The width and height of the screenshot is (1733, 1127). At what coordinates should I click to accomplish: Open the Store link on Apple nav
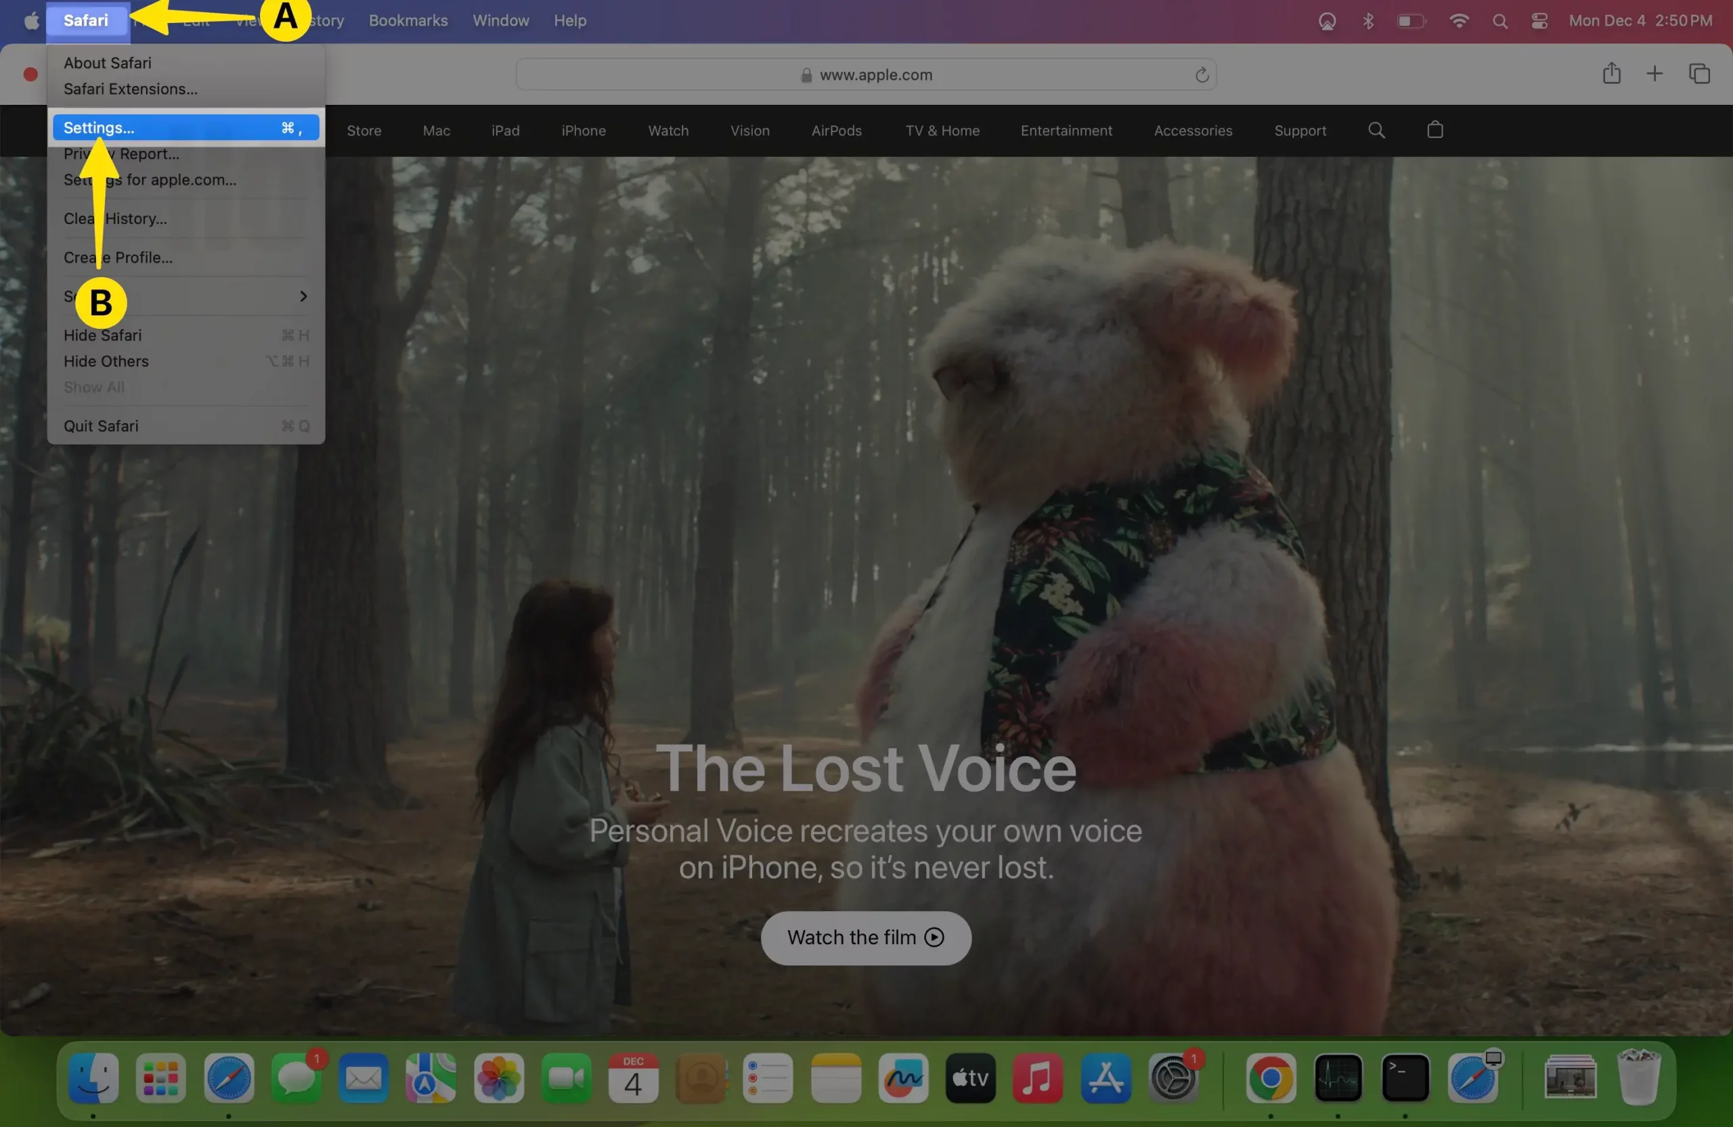click(x=364, y=131)
